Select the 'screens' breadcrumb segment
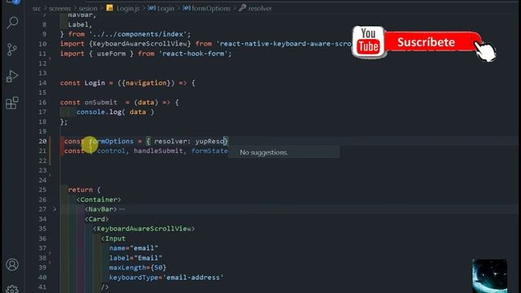Image resolution: width=521 pixels, height=293 pixels. tap(59, 8)
